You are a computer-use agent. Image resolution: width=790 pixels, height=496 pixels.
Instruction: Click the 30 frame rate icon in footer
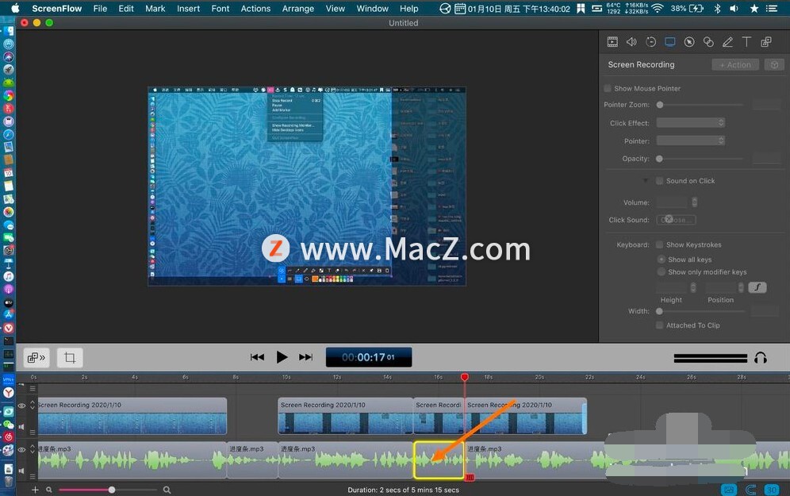(771, 490)
